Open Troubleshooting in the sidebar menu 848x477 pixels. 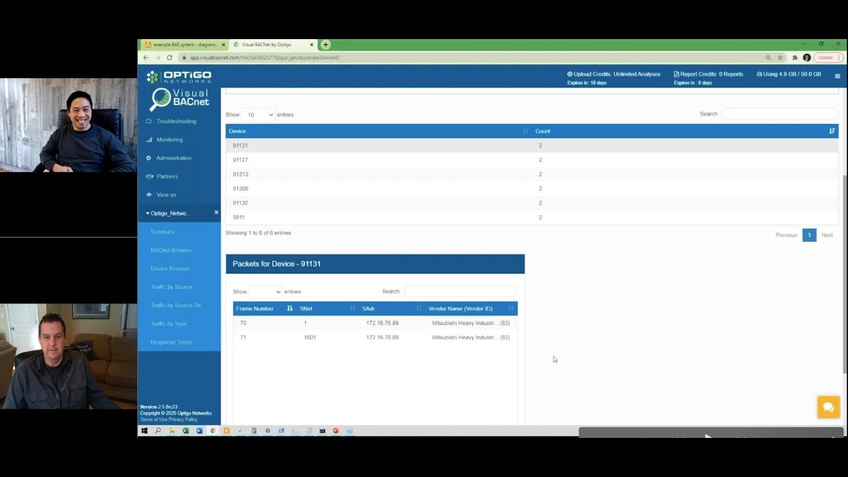click(x=176, y=121)
